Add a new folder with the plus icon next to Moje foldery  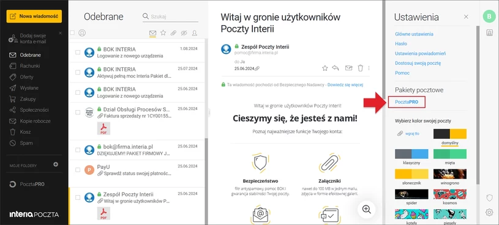click(56, 164)
